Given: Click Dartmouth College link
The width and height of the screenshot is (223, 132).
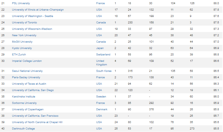Looking at the screenshot, I should point(23,128).
